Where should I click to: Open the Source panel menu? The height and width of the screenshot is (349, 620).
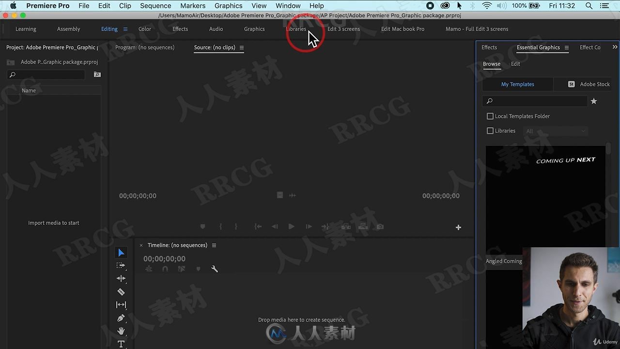click(242, 48)
